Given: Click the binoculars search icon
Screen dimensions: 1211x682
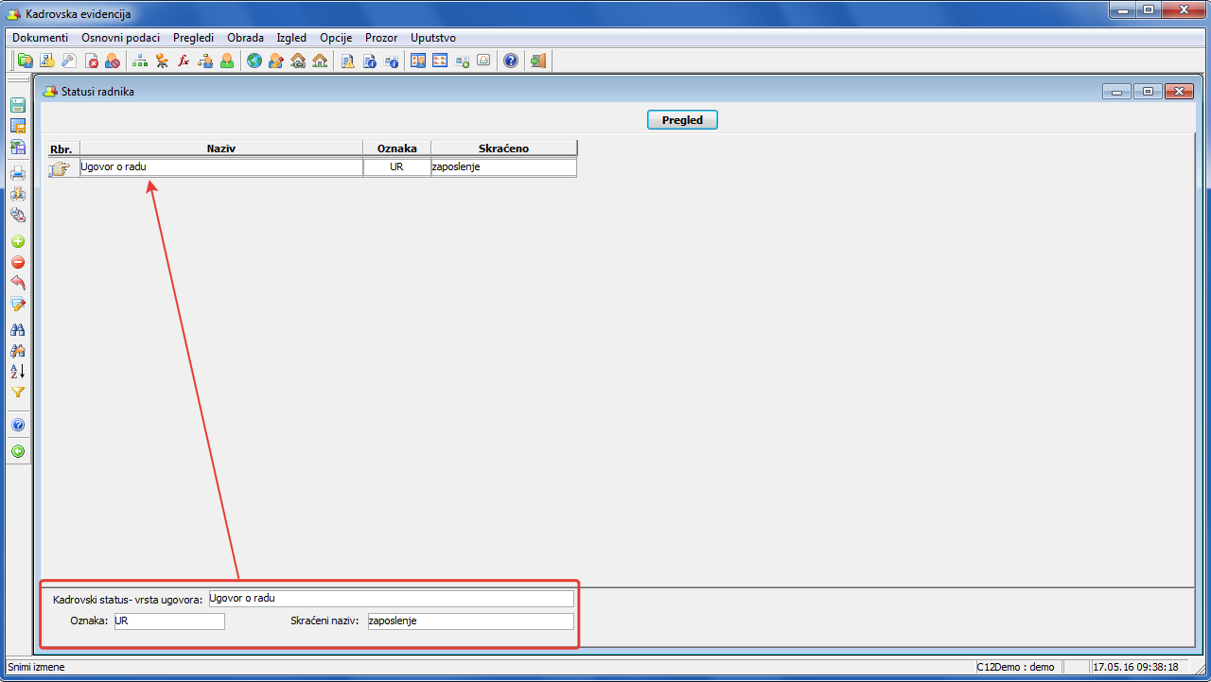Looking at the screenshot, I should 17,330.
